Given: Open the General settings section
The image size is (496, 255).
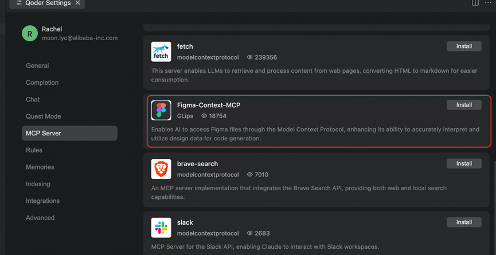Looking at the screenshot, I should [37, 66].
